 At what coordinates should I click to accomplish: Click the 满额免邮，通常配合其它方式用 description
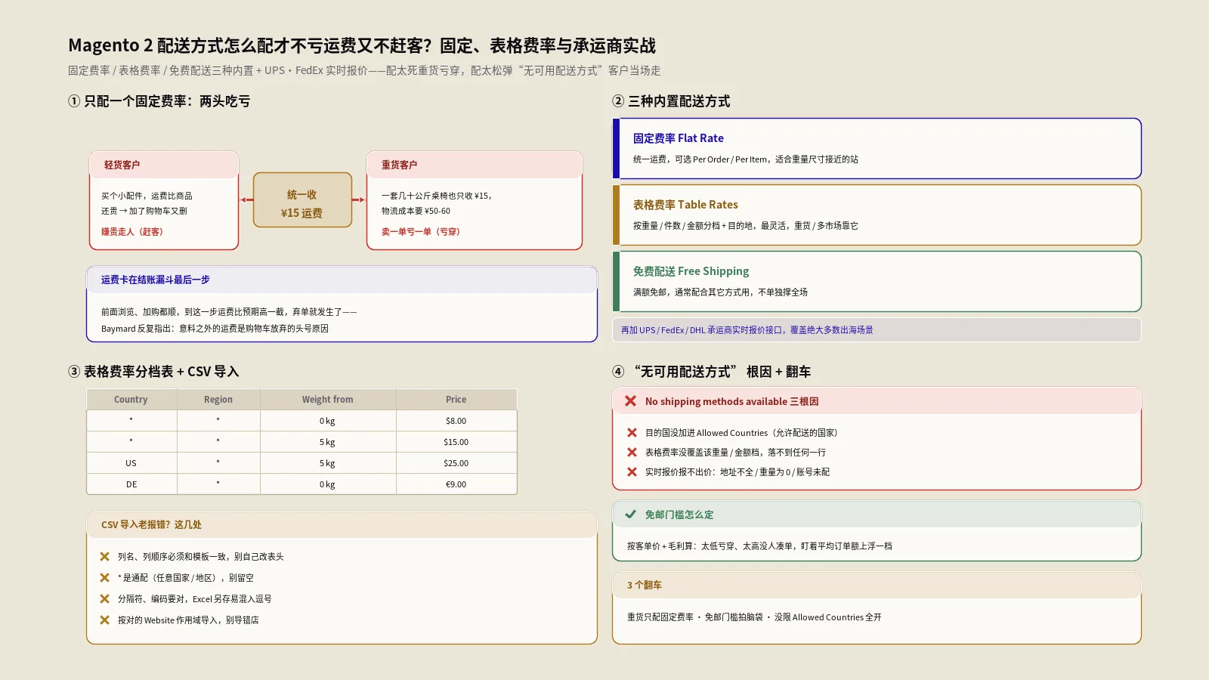point(720,292)
